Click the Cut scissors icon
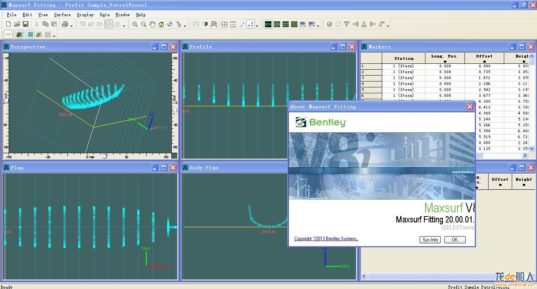 coord(37,24)
